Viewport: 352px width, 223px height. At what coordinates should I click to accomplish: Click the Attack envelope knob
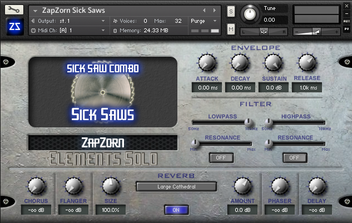(x=207, y=63)
